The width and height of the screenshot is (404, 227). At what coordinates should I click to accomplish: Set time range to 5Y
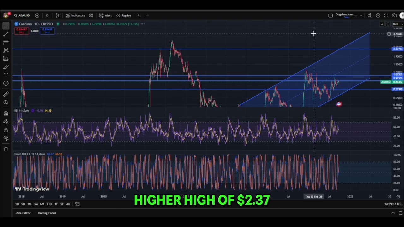click(62, 204)
